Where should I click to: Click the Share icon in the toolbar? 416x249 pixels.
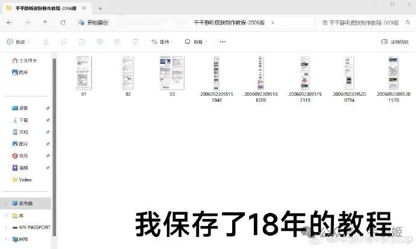pos(118,42)
